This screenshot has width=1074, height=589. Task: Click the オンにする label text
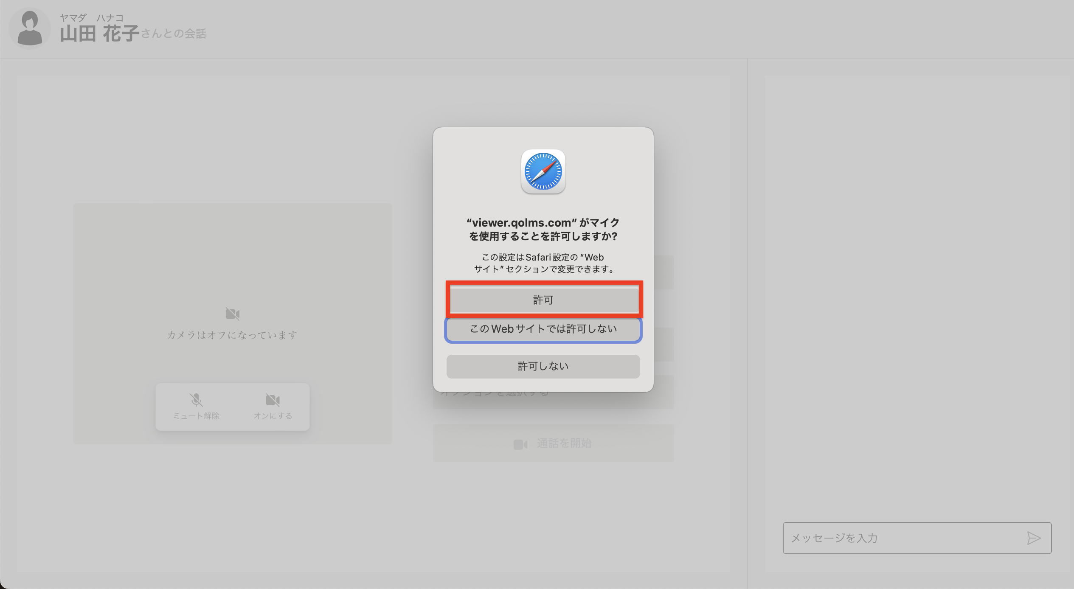(273, 416)
